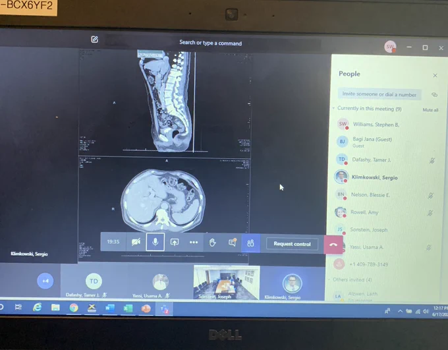Viewport: 448px width, 350px height.
Task: Click the BJ avatar for Bagi Jana
Action: [x=343, y=142]
